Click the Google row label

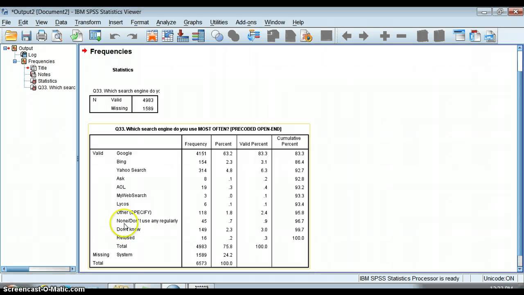pyautogui.click(x=124, y=153)
